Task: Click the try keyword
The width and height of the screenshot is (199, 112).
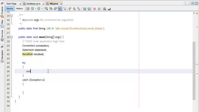Action: pyautogui.click(x=24, y=63)
